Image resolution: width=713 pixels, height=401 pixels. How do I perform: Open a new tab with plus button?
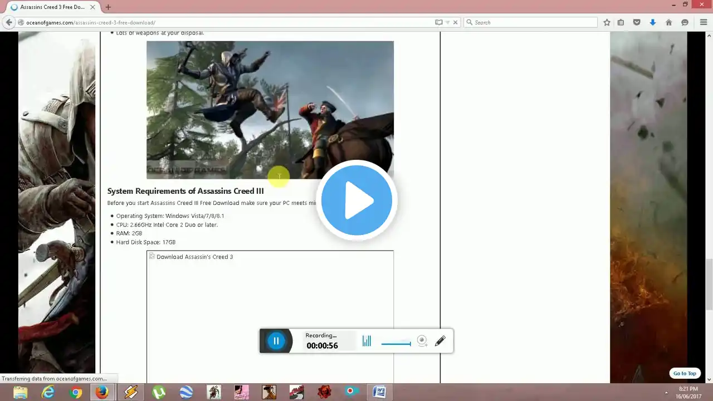[x=108, y=7]
